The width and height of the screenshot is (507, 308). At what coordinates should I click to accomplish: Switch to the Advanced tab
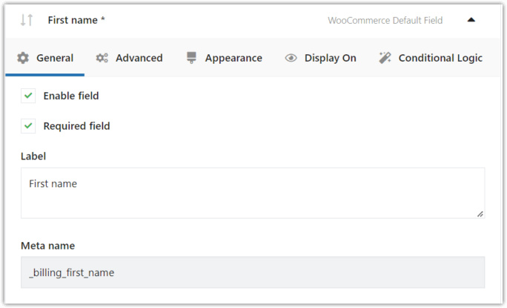click(139, 58)
